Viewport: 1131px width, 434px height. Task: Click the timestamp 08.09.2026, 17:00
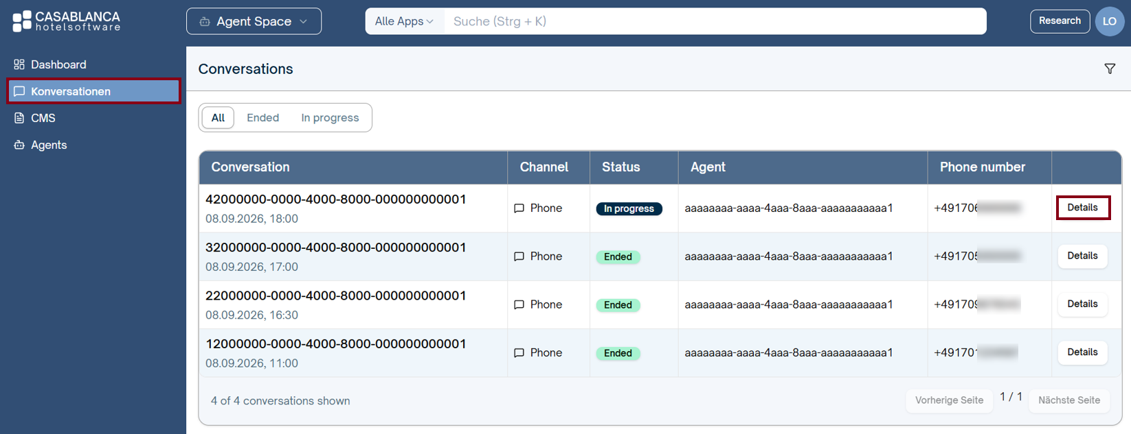pyautogui.click(x=251, y=267)
